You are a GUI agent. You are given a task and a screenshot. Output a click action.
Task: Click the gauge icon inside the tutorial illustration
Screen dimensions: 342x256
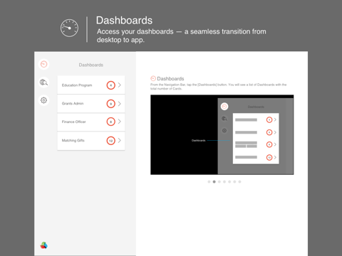pyautogui.click(x=224, y=107)
